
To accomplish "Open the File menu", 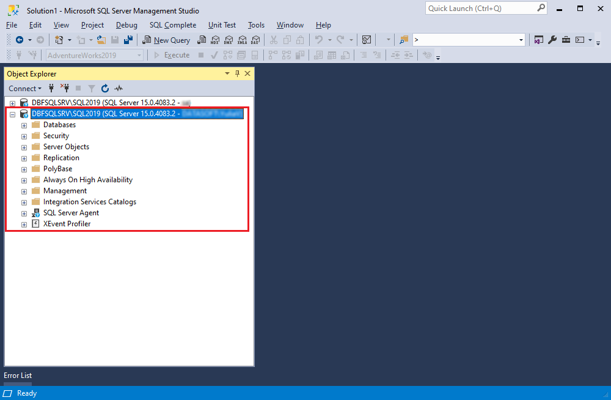I will pos(12,25).
